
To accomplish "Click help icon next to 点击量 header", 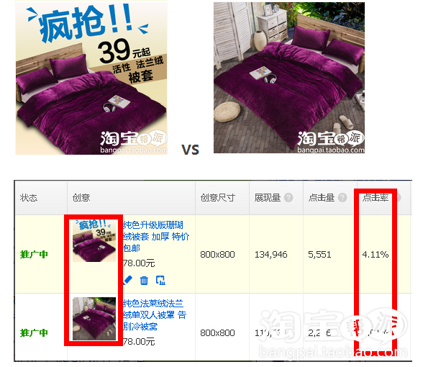I will [x=342, y=197].
